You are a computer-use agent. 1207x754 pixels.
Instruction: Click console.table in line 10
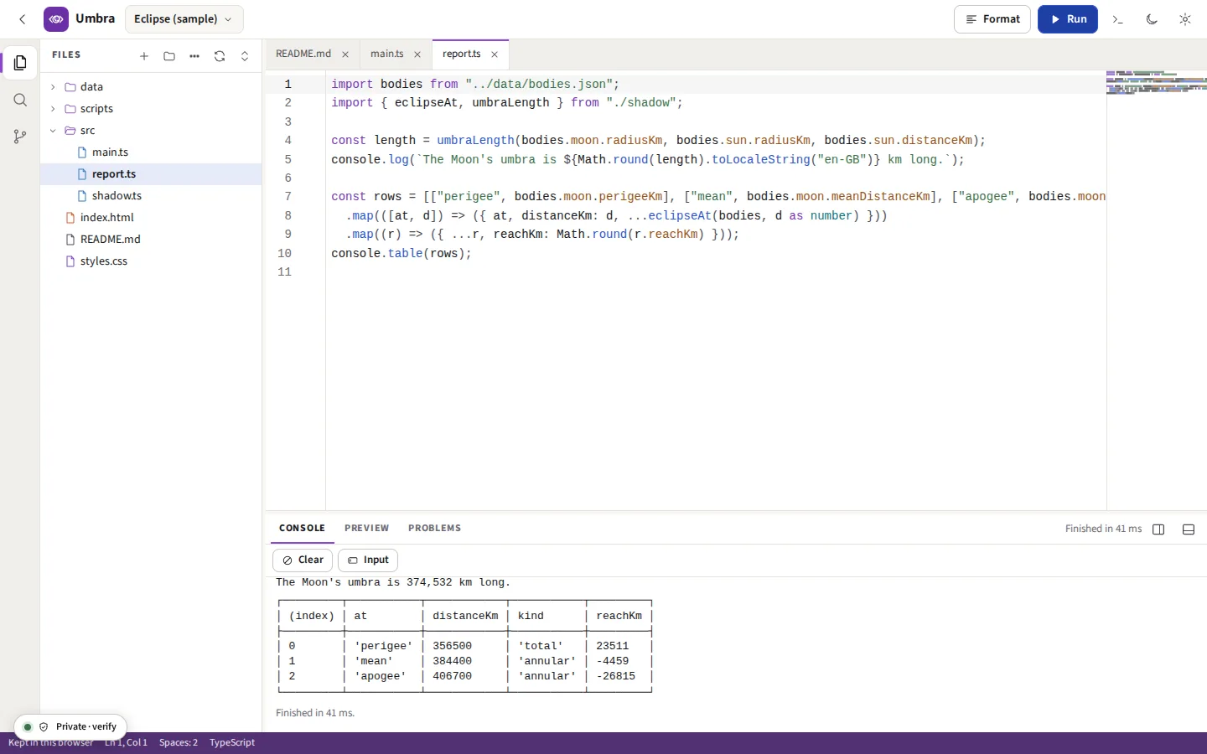377,253
